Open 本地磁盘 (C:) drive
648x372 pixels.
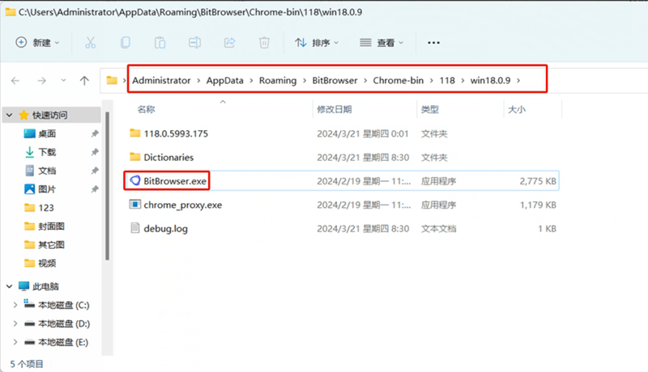point(64,305)
